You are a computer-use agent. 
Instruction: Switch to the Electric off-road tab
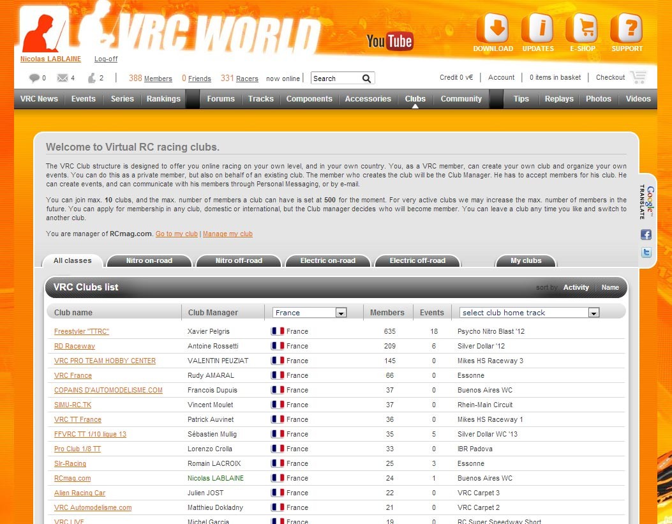coord(417,261)
